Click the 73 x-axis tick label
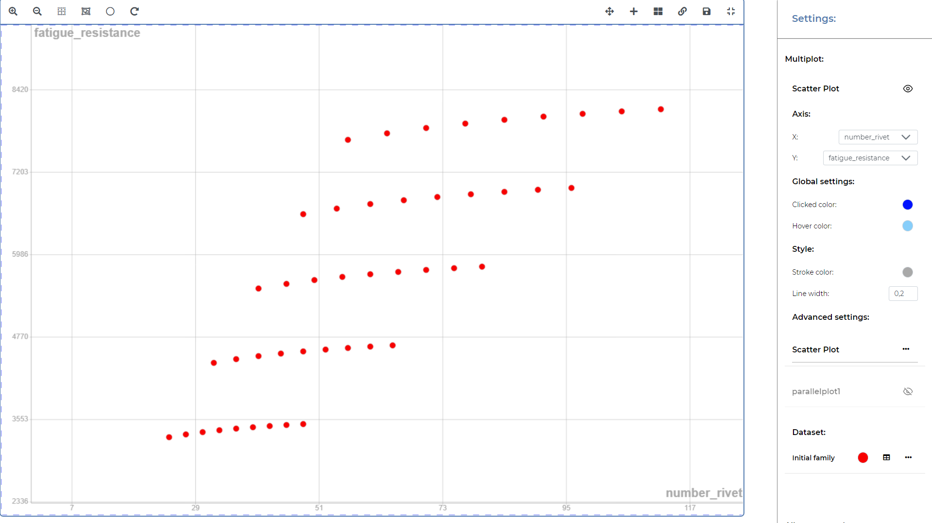Image resolution: width=932 pixels, height=523 pixels. coord(443,508)
